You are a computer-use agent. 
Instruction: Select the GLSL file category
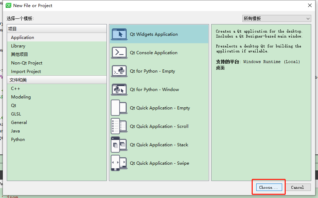point(57,114)
